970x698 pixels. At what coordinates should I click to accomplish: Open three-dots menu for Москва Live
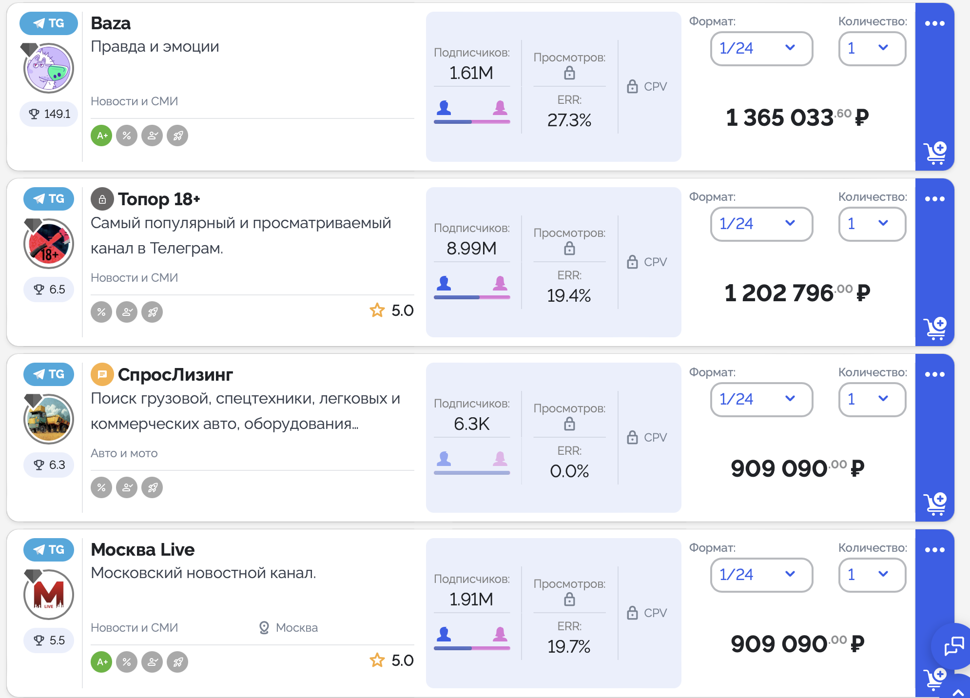click(934, 550)
